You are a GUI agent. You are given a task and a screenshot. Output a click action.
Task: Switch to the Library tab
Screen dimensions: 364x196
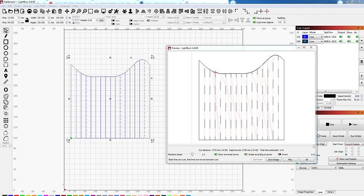pos(330,192)
